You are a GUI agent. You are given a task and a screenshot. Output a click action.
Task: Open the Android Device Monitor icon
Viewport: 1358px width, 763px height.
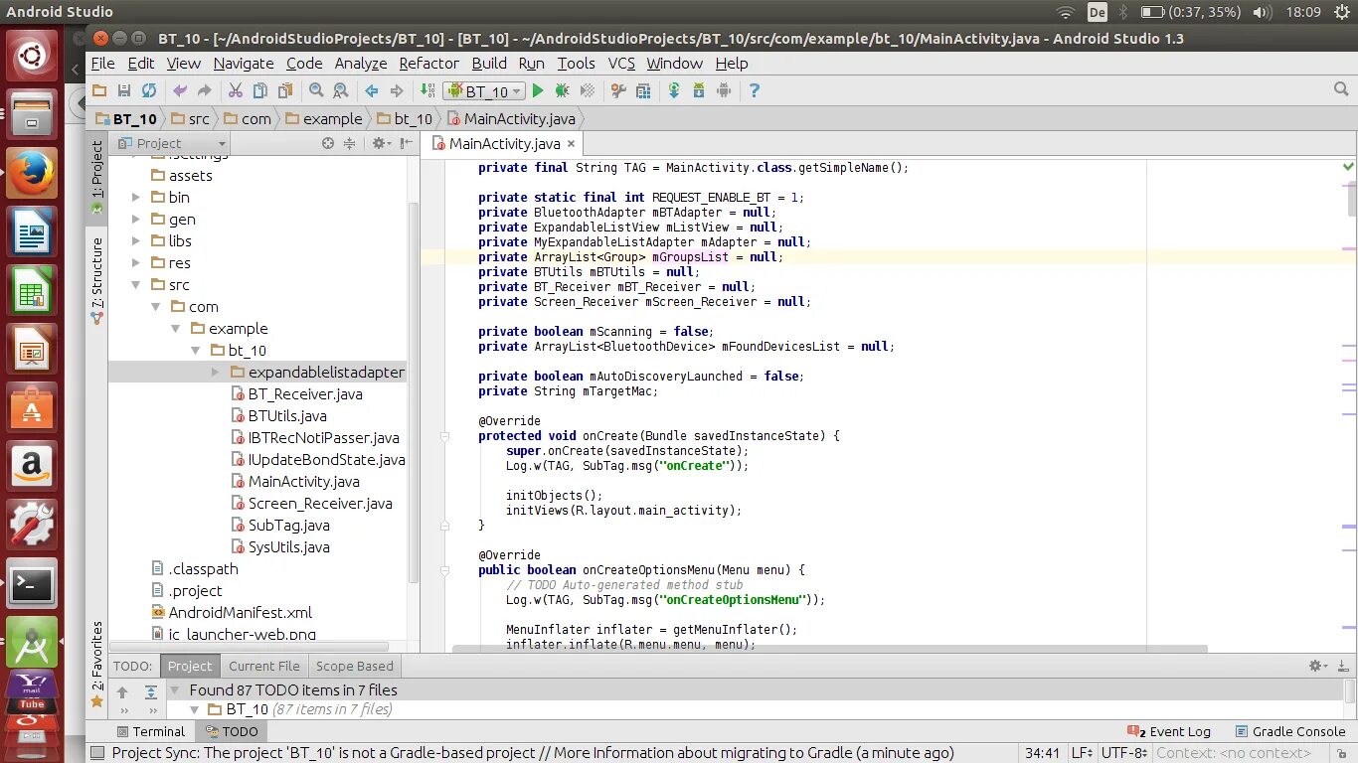point(724,90)
